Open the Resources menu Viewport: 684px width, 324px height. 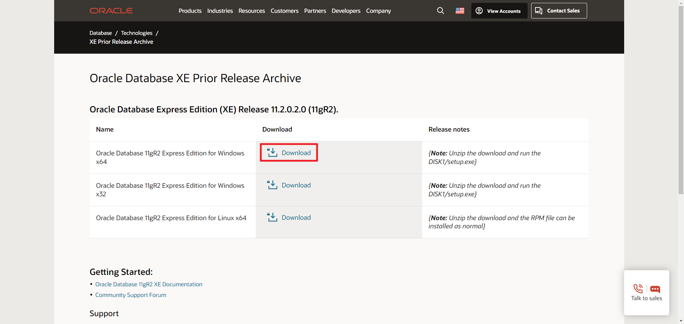coord(252,11)
